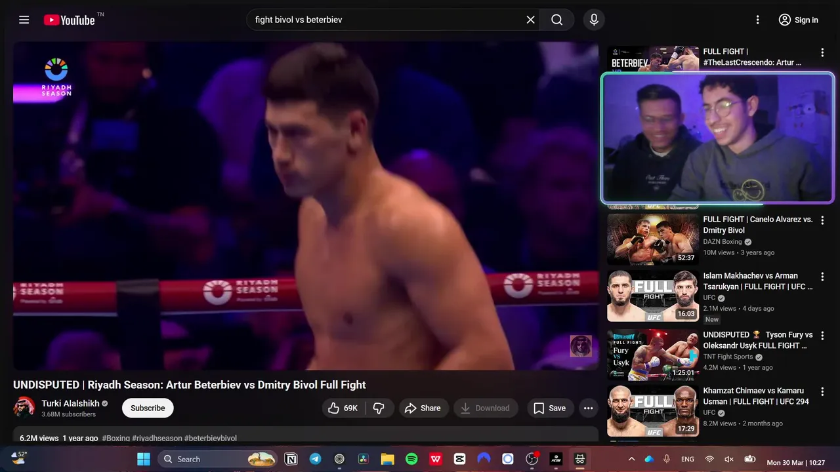Open options for Fury vs Usyk video
Screen dimensions: 840x472
click(x=822, y=336)
